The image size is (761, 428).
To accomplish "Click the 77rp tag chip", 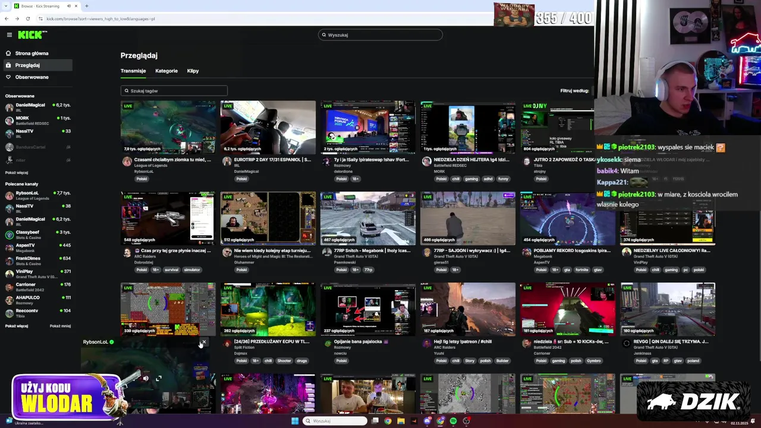I will tap(369, 270).
